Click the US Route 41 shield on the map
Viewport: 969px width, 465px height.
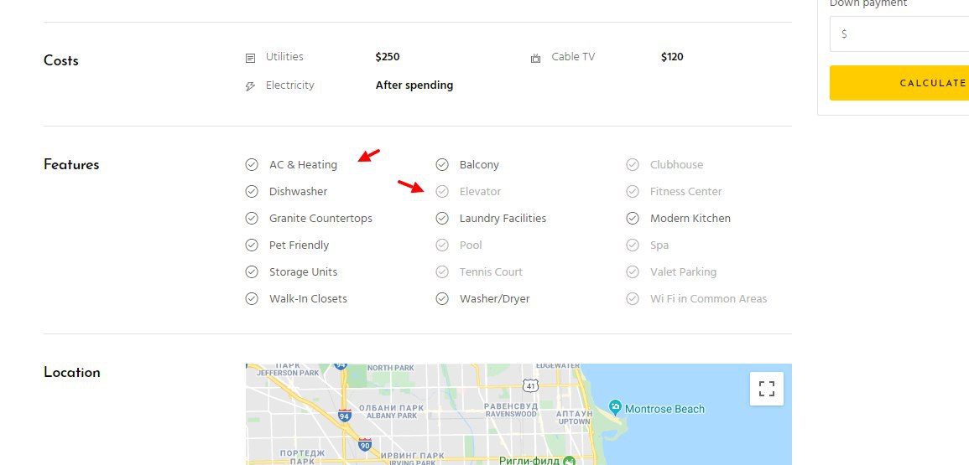tap(529, 385)
